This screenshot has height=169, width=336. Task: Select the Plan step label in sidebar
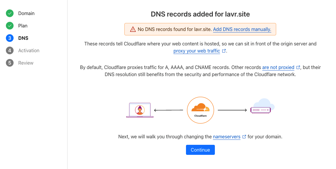coord(23,26)
